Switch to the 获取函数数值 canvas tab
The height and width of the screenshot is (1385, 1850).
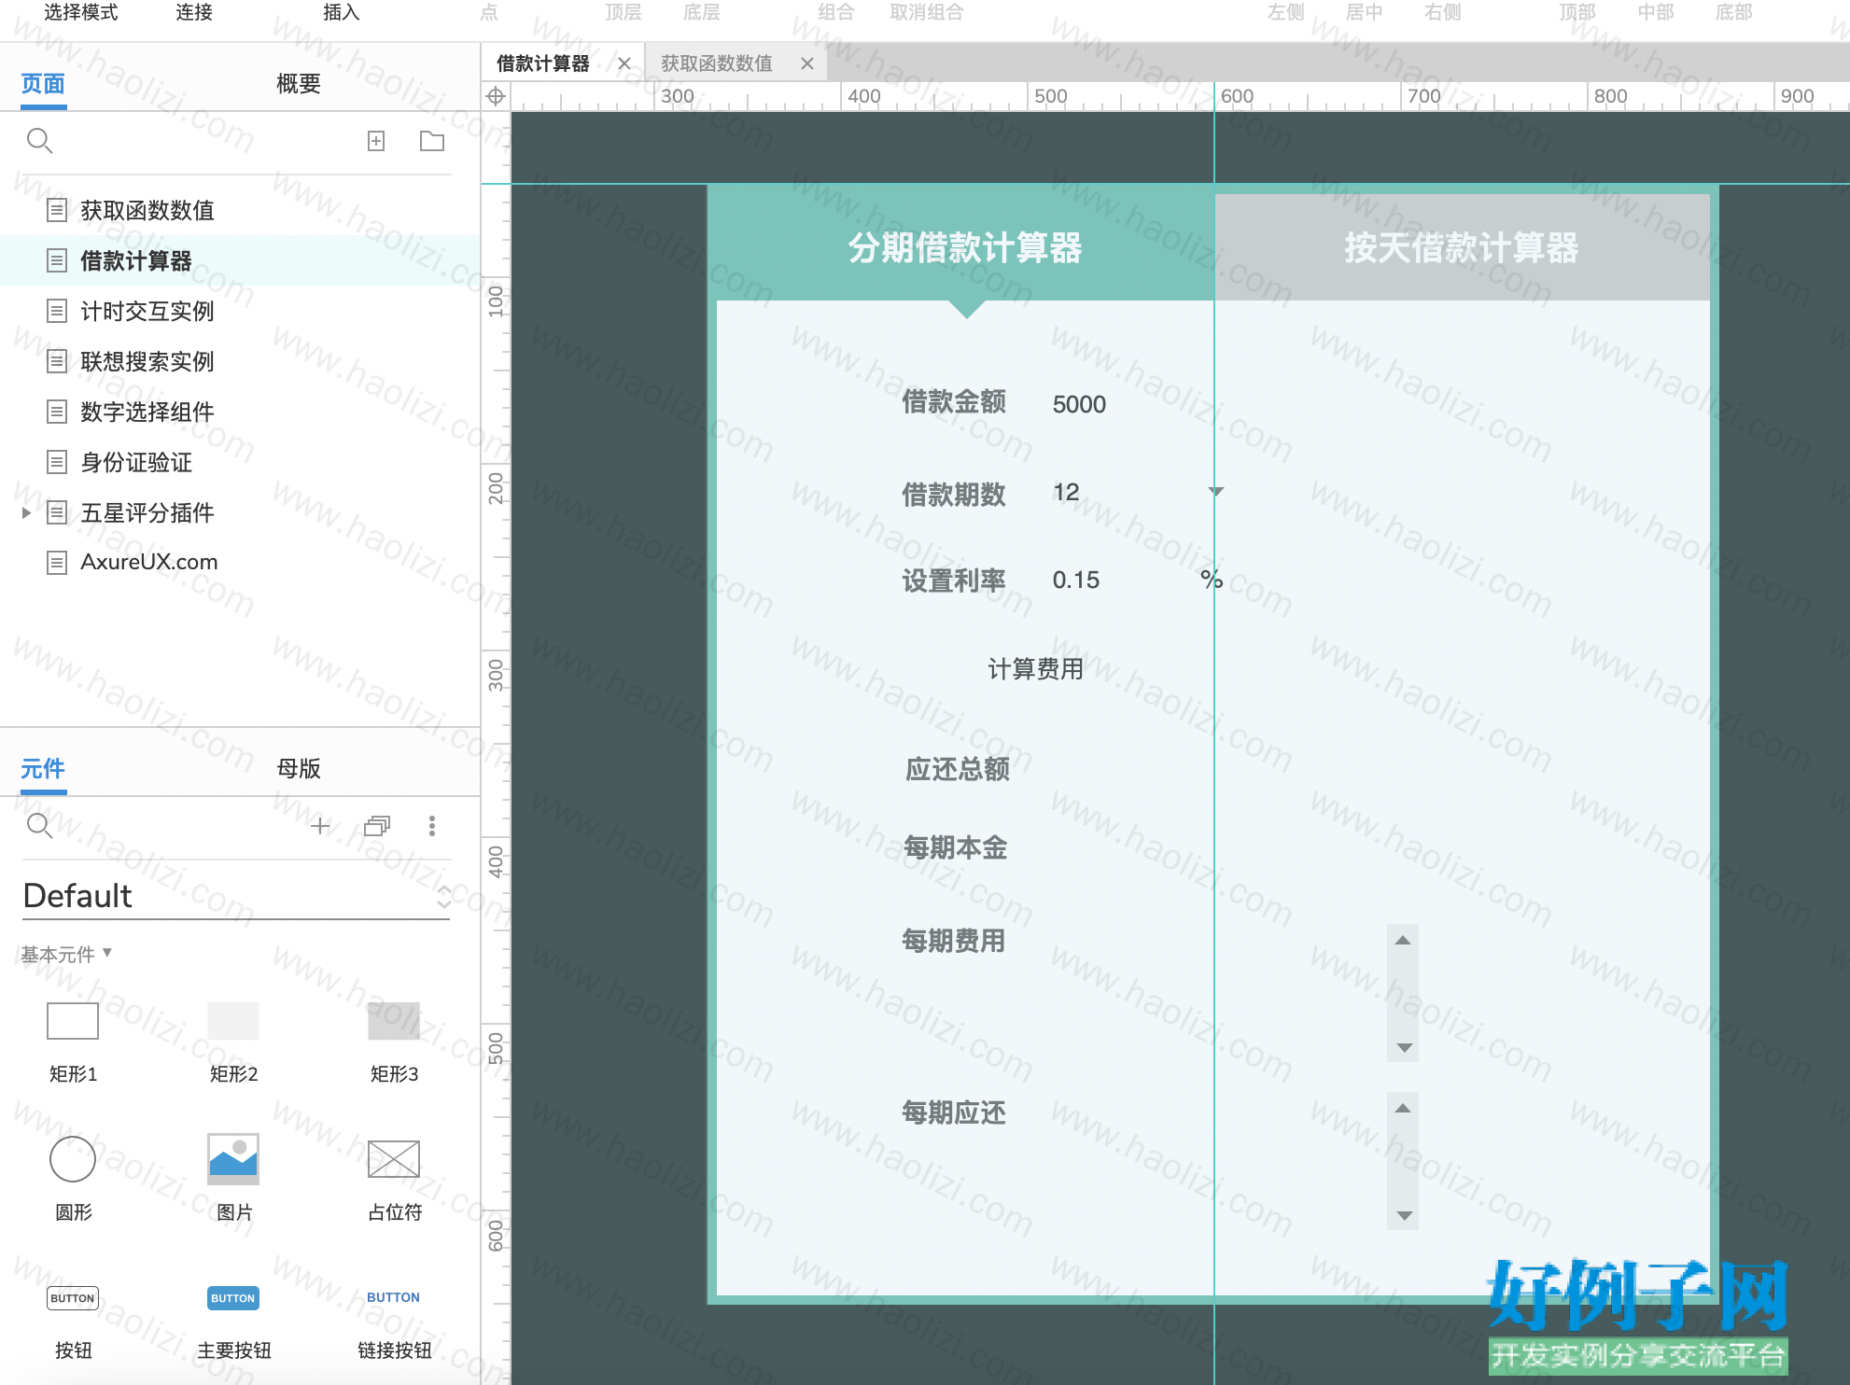point(717,63)
